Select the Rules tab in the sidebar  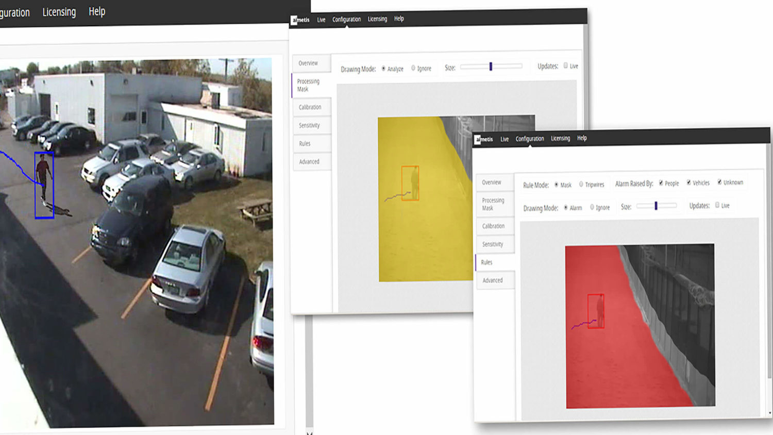click(x=486, y=262)
